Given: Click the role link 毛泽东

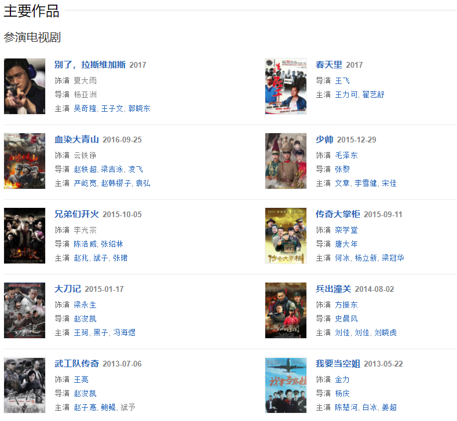Looking at the screenshot, I should pyautogui.click(x=346, y=155).
